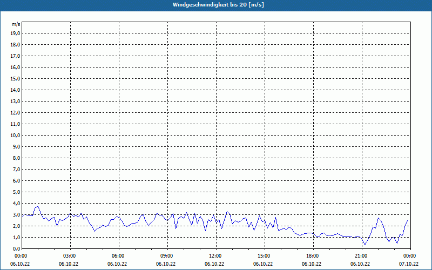
Task: Click the 09:00 time label
Action: pyautogui.click(x=167, y=256)
